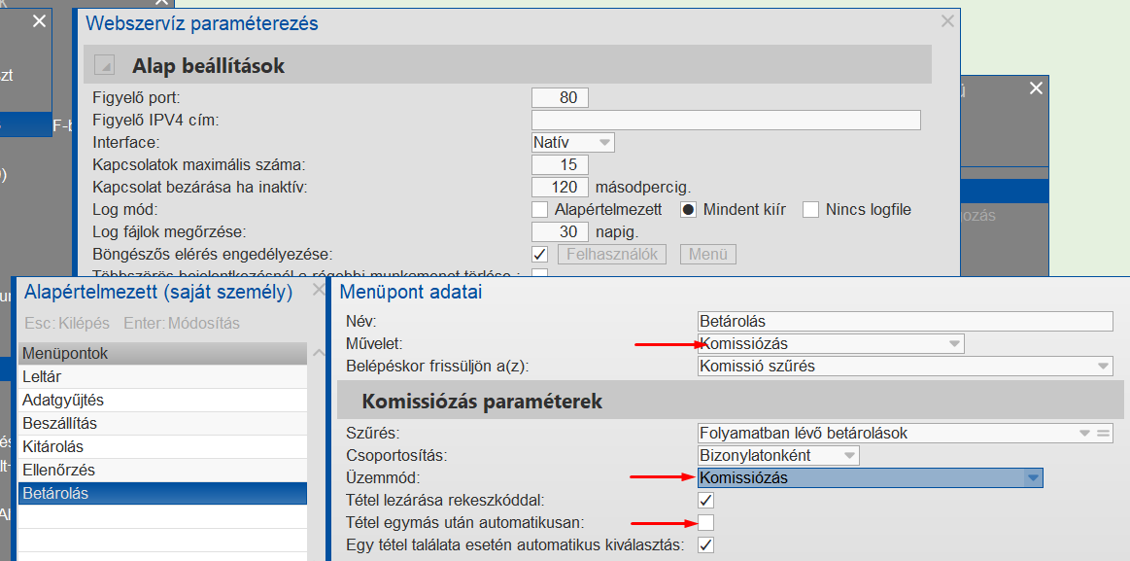The height and width of the screenshot is (561, 1130).
Task: Open the Csoportosítás dropdown set to Bizonylatonként
Action: click(778, 456)
